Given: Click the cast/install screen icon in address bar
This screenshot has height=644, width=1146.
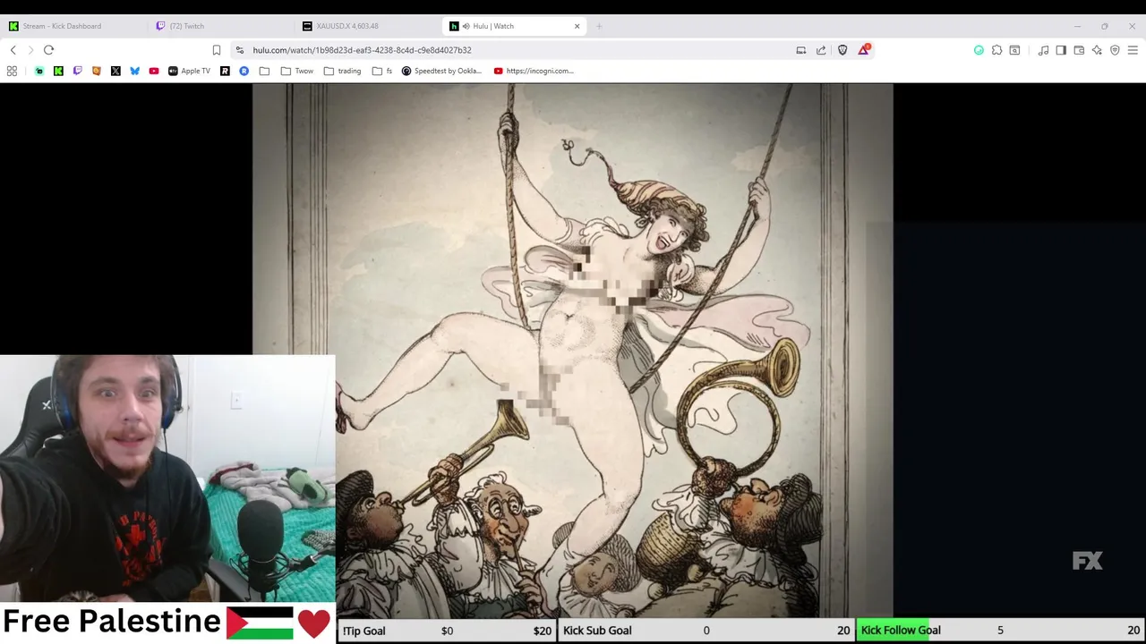Looking at the screenshot, I should [801, 50].
